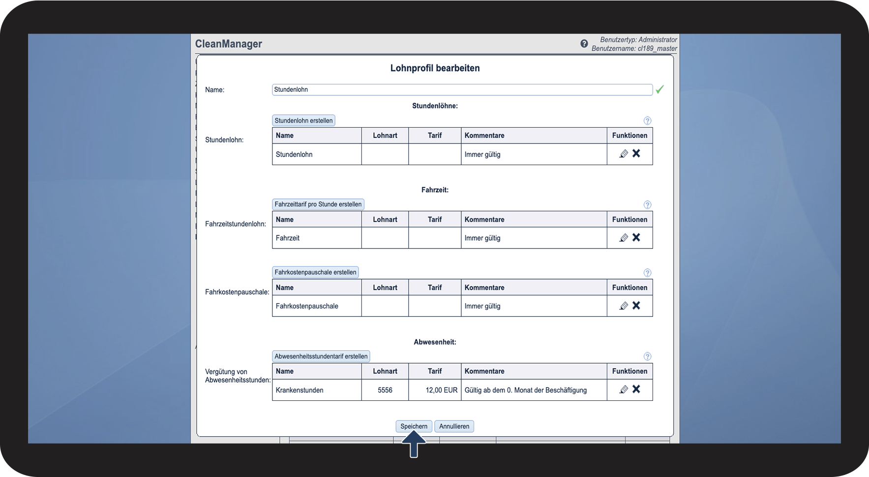This screenshot has width=869, height=477.
Task: Click the 'Fahrzeit:' section heading
Action: [435, 190]
